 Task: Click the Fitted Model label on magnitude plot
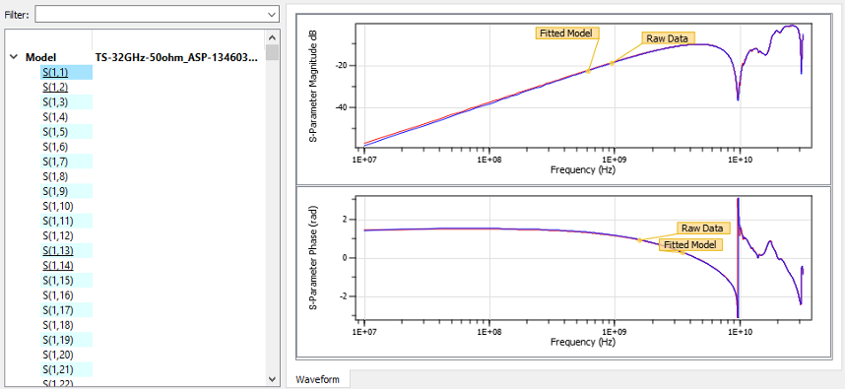(568, 32)
